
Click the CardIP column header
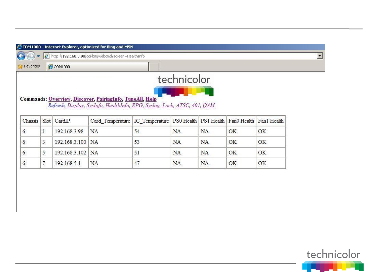pyautogui.click(x=70, y=121)
